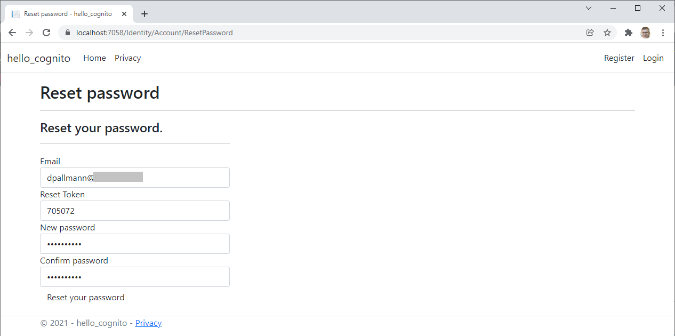Image resolution: width=675 pixels, height=336 pixels.
Task: Click the Email input field
Action: tap(135, 178)
